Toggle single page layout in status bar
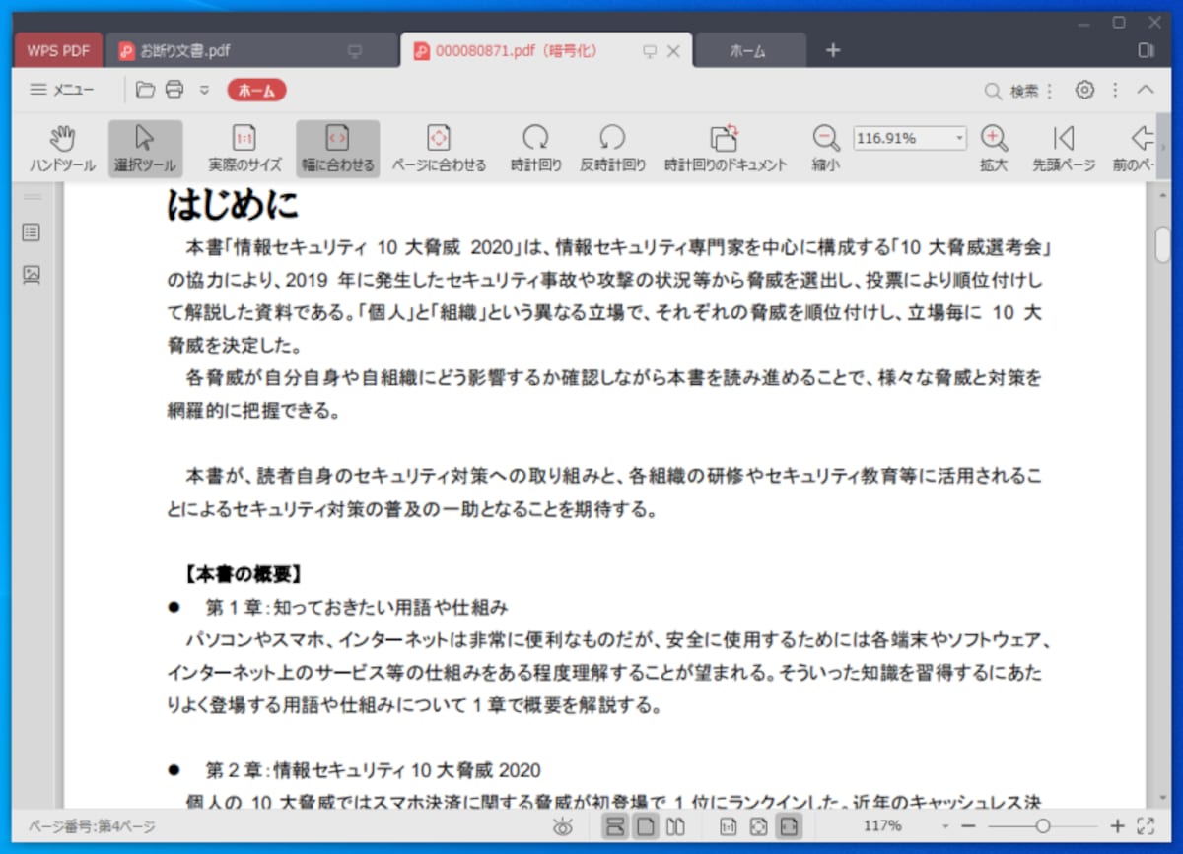This screenshot has width=1183, height=854. point(645,826)
